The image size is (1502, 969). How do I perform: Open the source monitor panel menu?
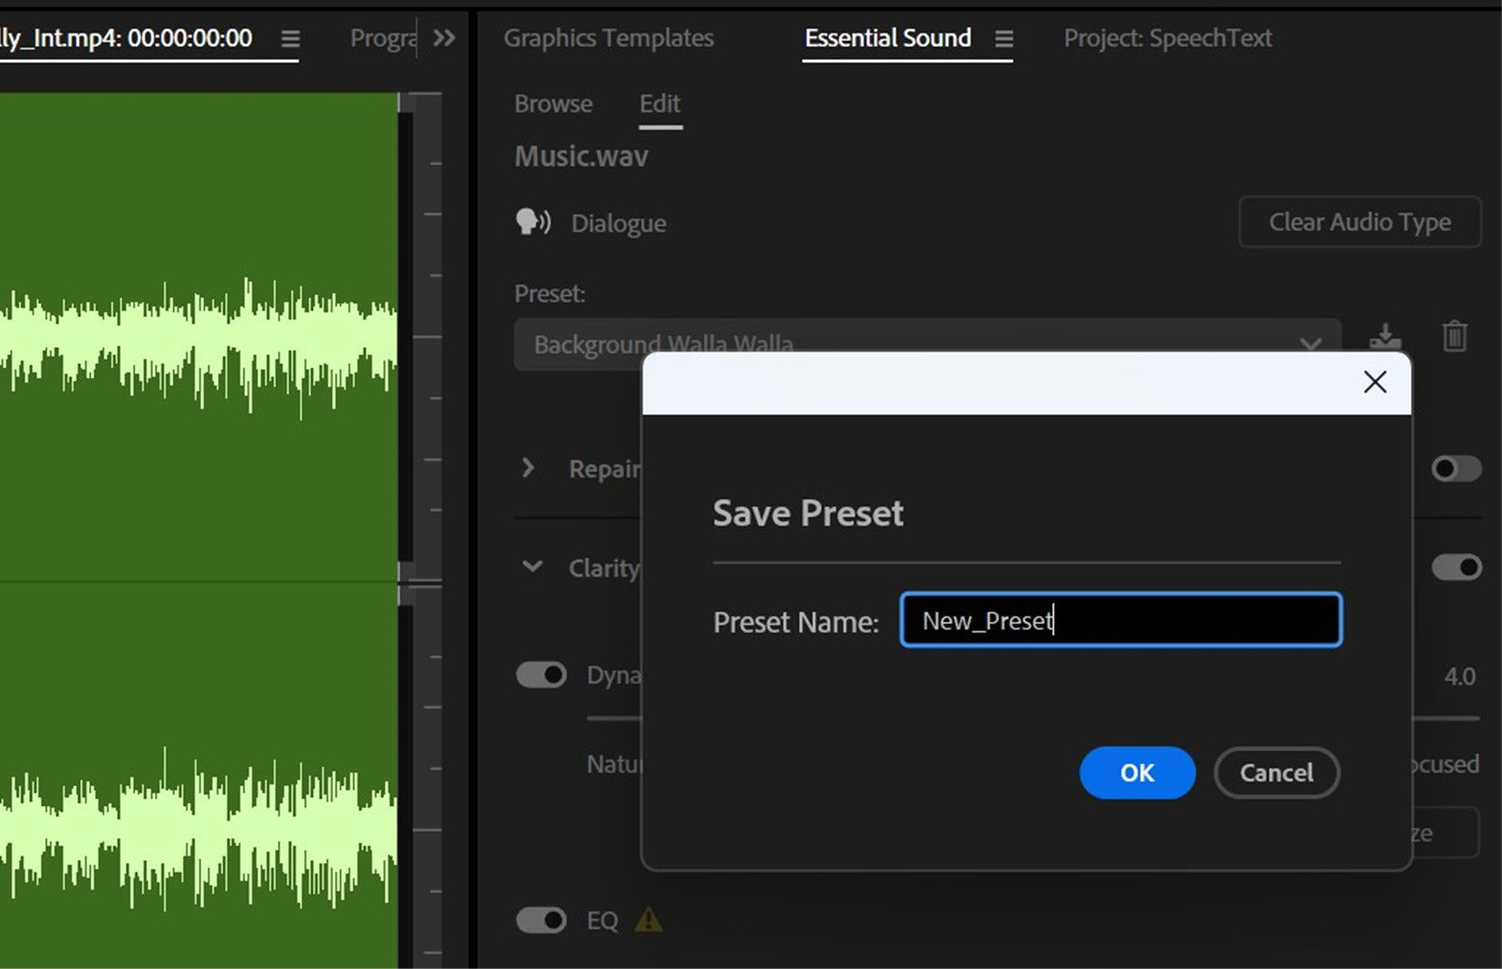289,38
